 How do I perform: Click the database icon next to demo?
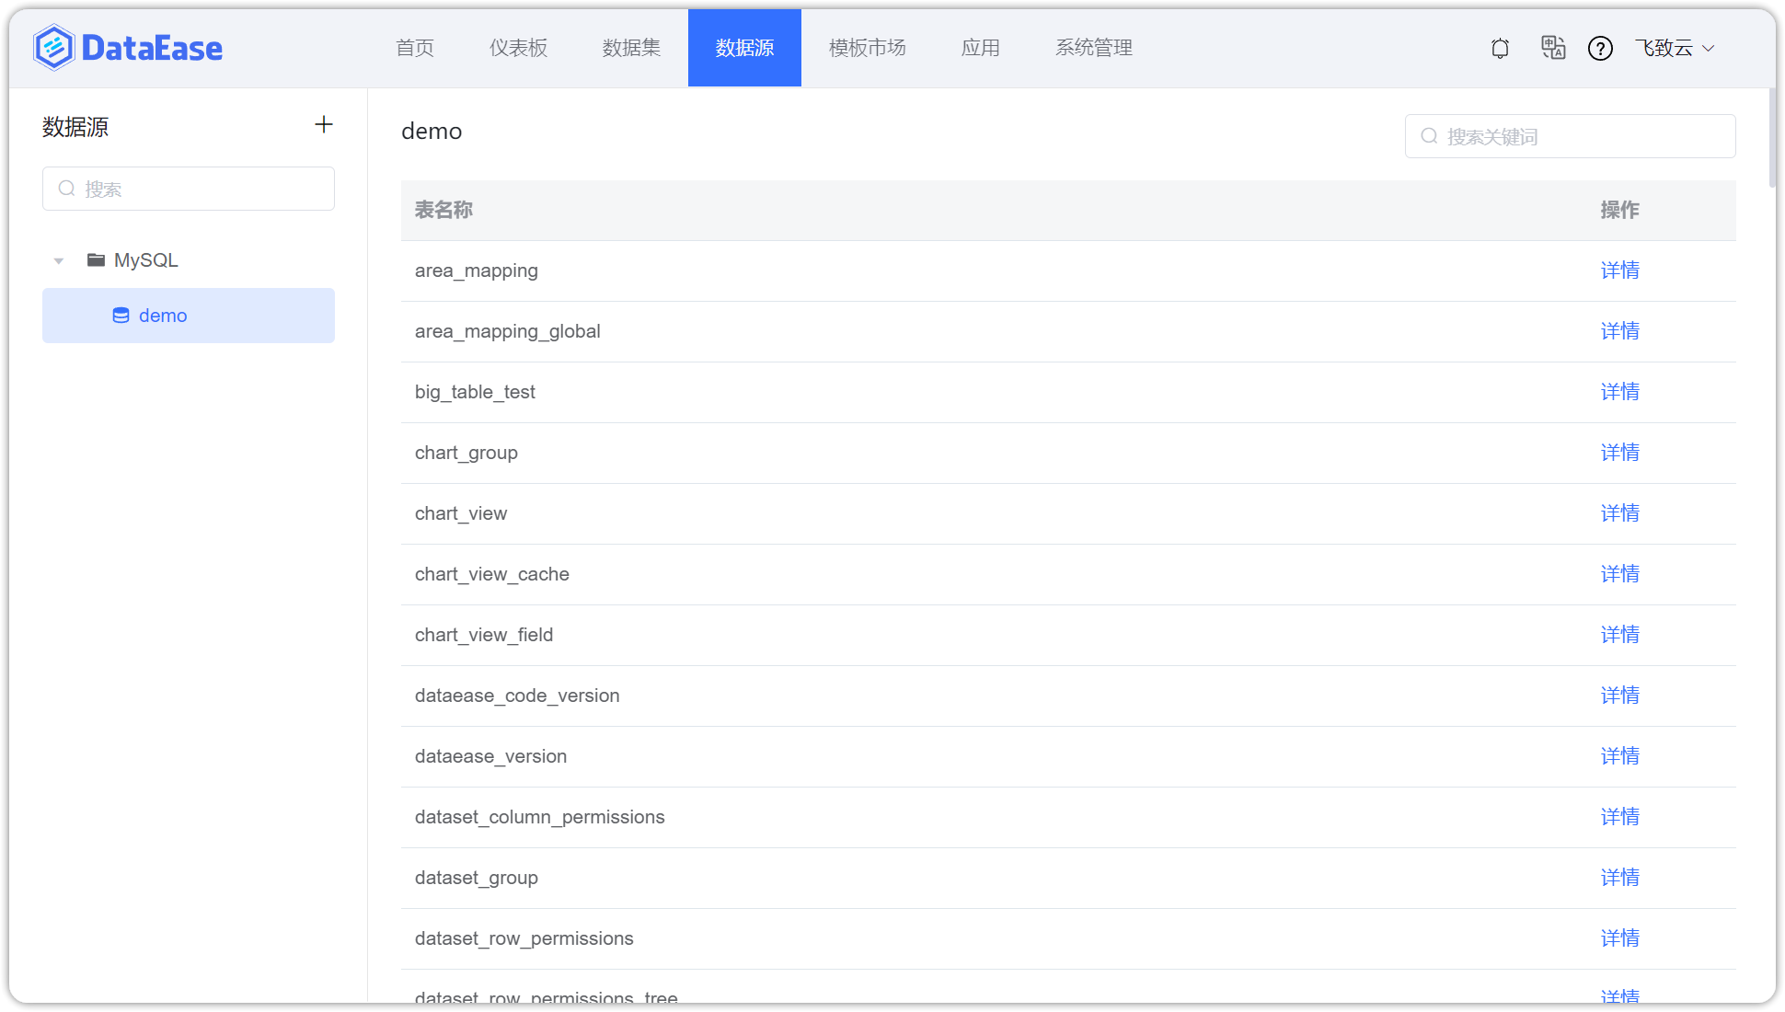coord(121,315)
